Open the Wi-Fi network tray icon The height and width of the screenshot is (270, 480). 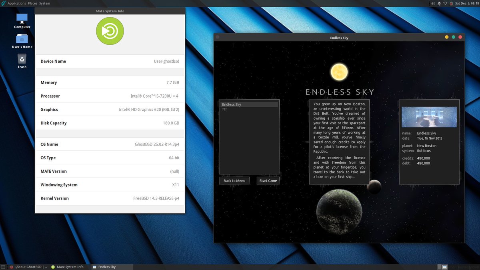pyautogui.click(x=445, y=3)
